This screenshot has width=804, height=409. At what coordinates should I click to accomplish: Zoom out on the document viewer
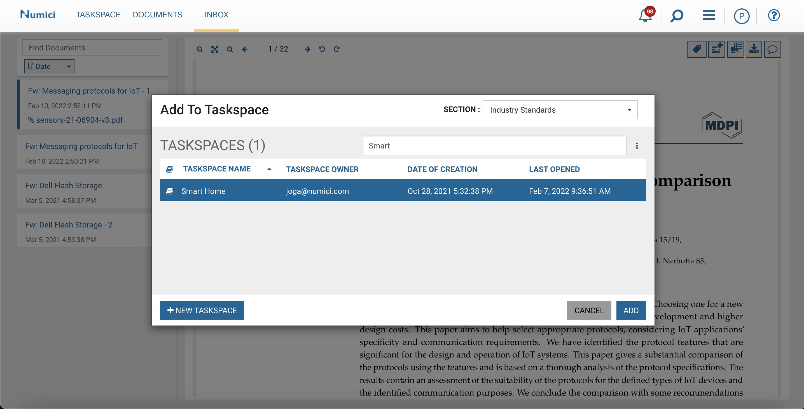230,49
